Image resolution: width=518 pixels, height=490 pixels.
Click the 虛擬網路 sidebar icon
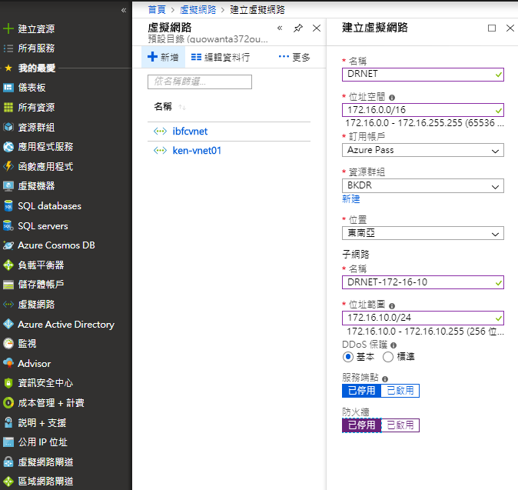[x=8, y=304]
